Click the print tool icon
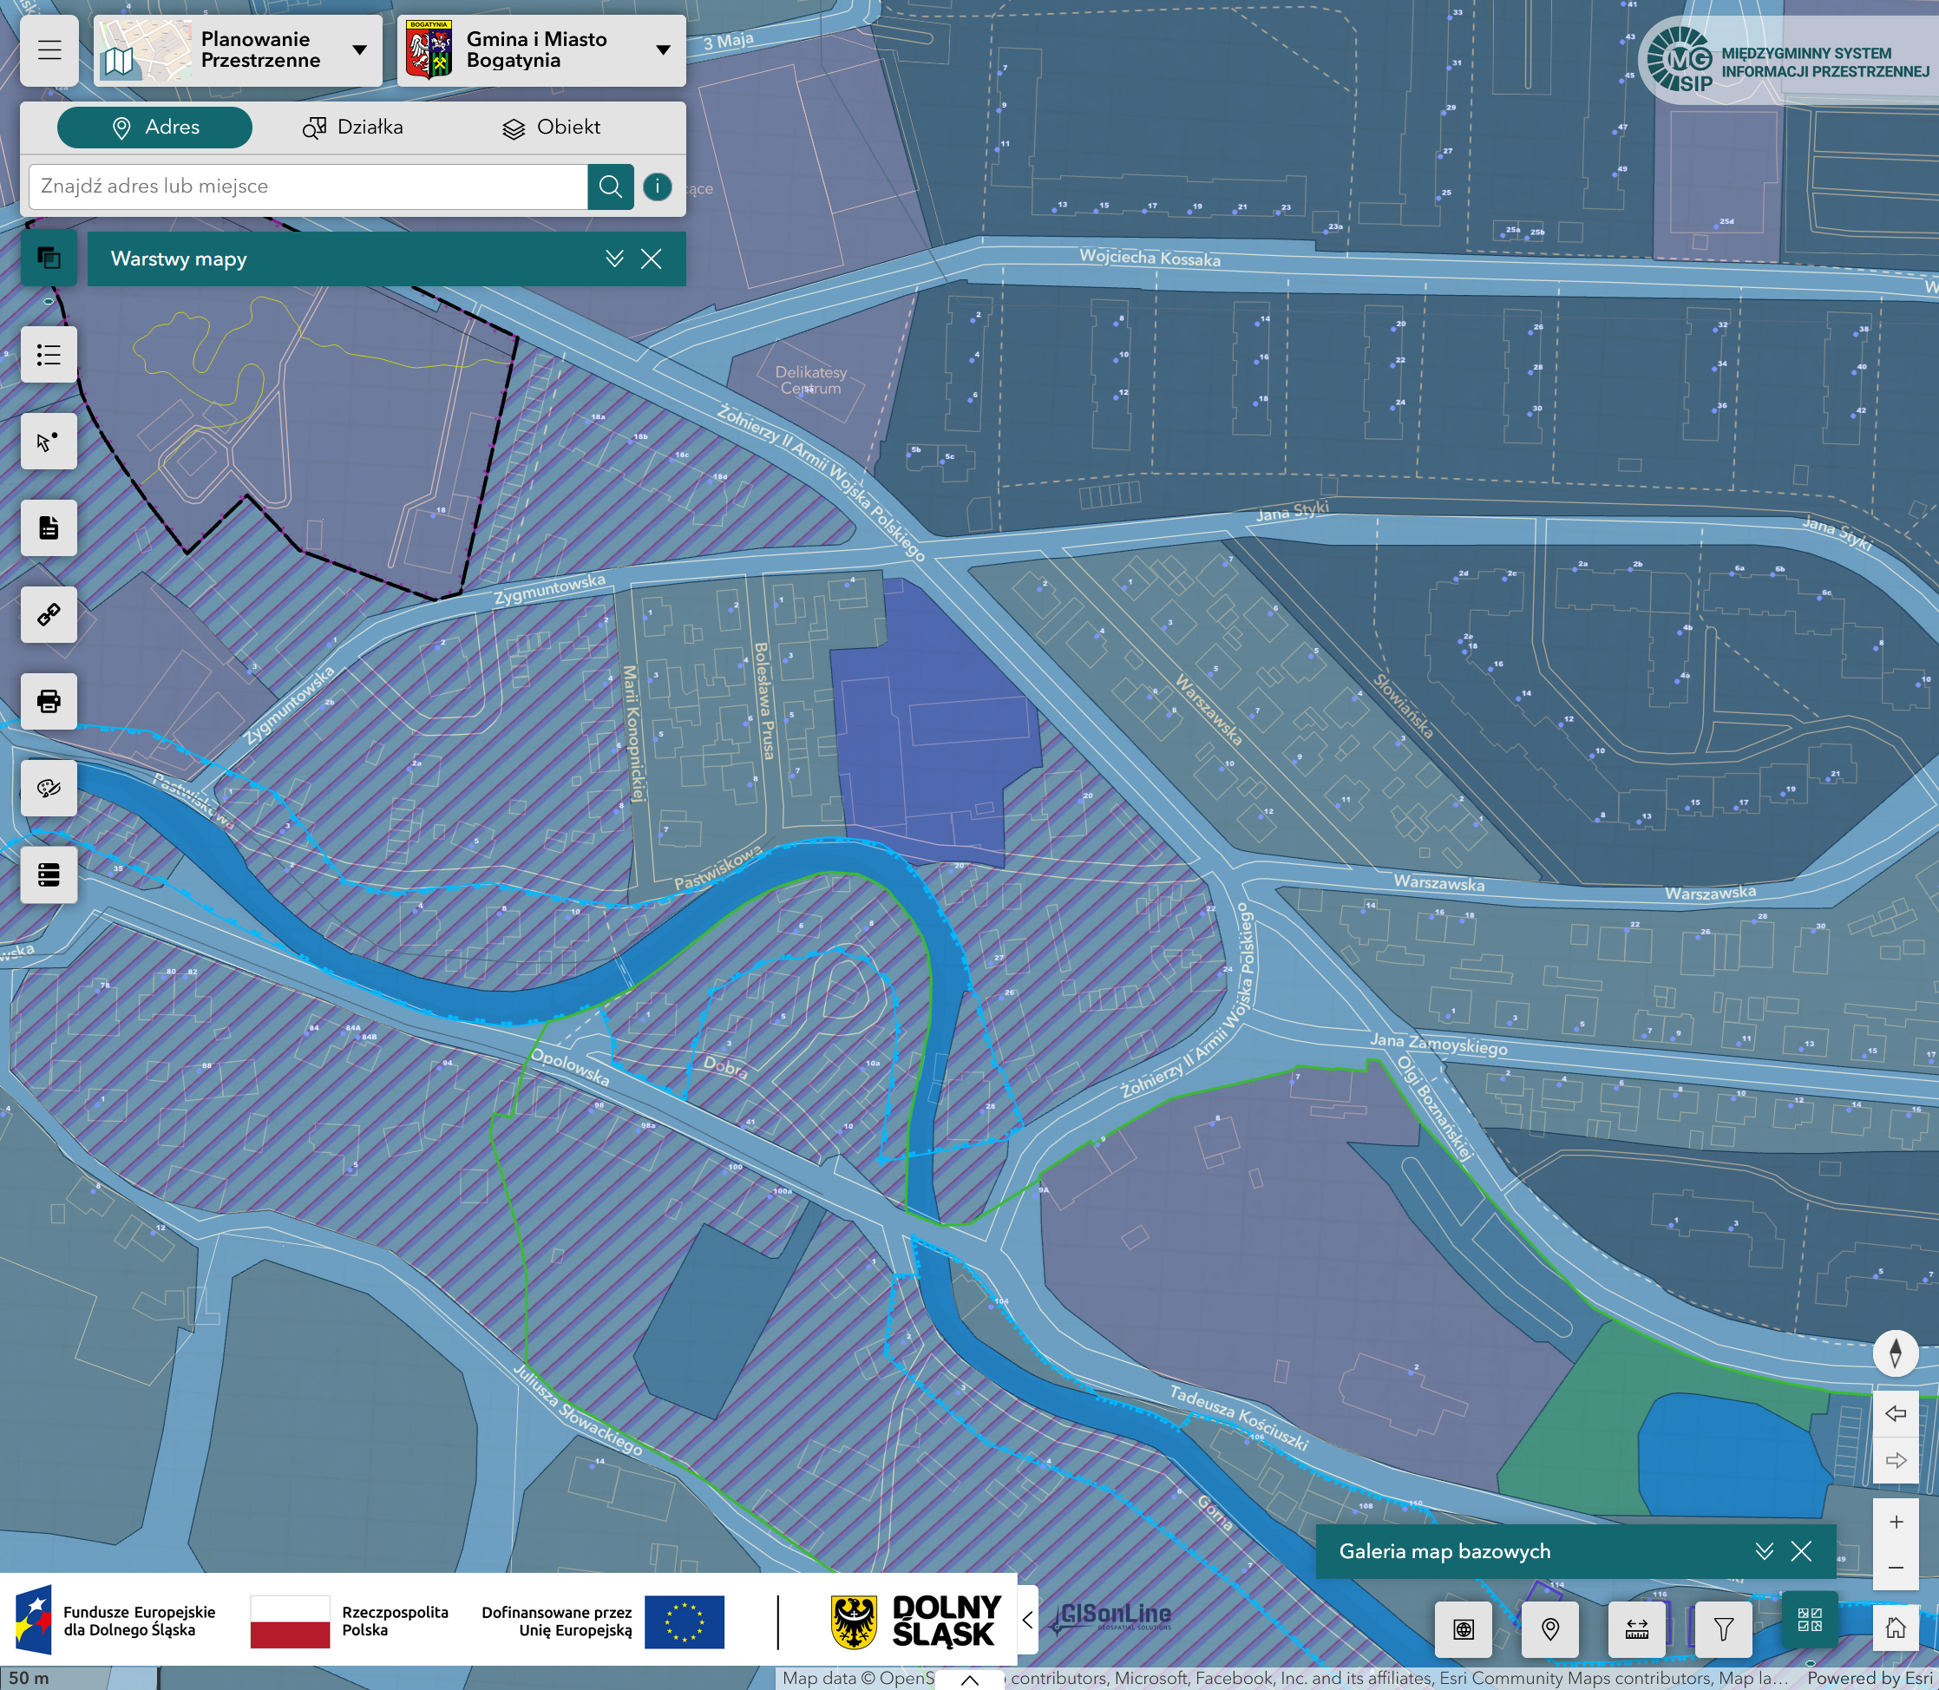 [49, 701]
